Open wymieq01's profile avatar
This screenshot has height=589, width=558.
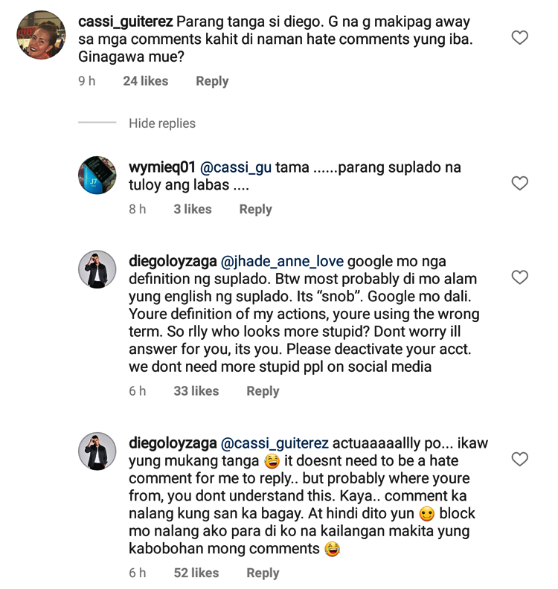coord(97,176)
